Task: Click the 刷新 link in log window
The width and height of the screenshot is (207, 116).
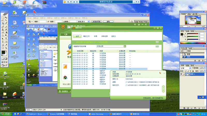Action: (157, 42)
